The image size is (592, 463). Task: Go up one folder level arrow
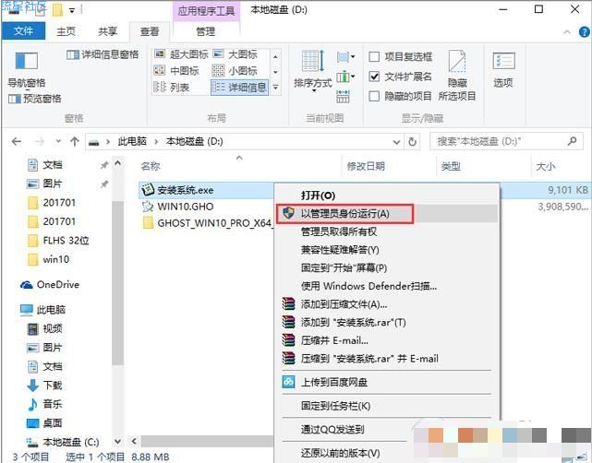pyautogui.click(x=75, y=142)
